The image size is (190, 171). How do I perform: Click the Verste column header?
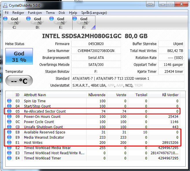[x=117, y=95]
